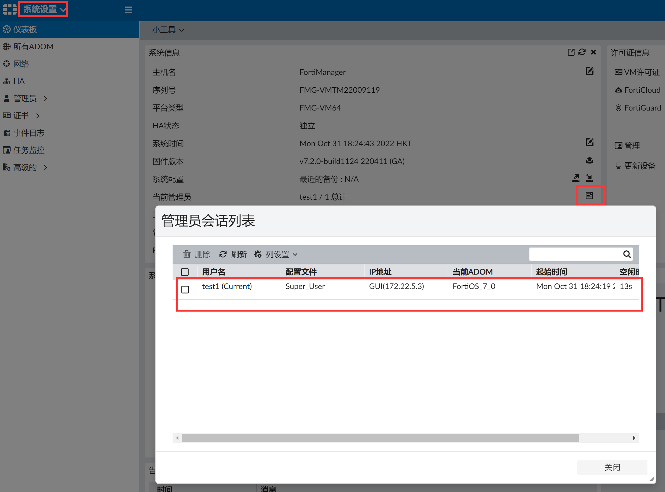The height and width of the screenshot is (492, 665).
Task: Click the 关闭 button
Action: pos(612,467)
